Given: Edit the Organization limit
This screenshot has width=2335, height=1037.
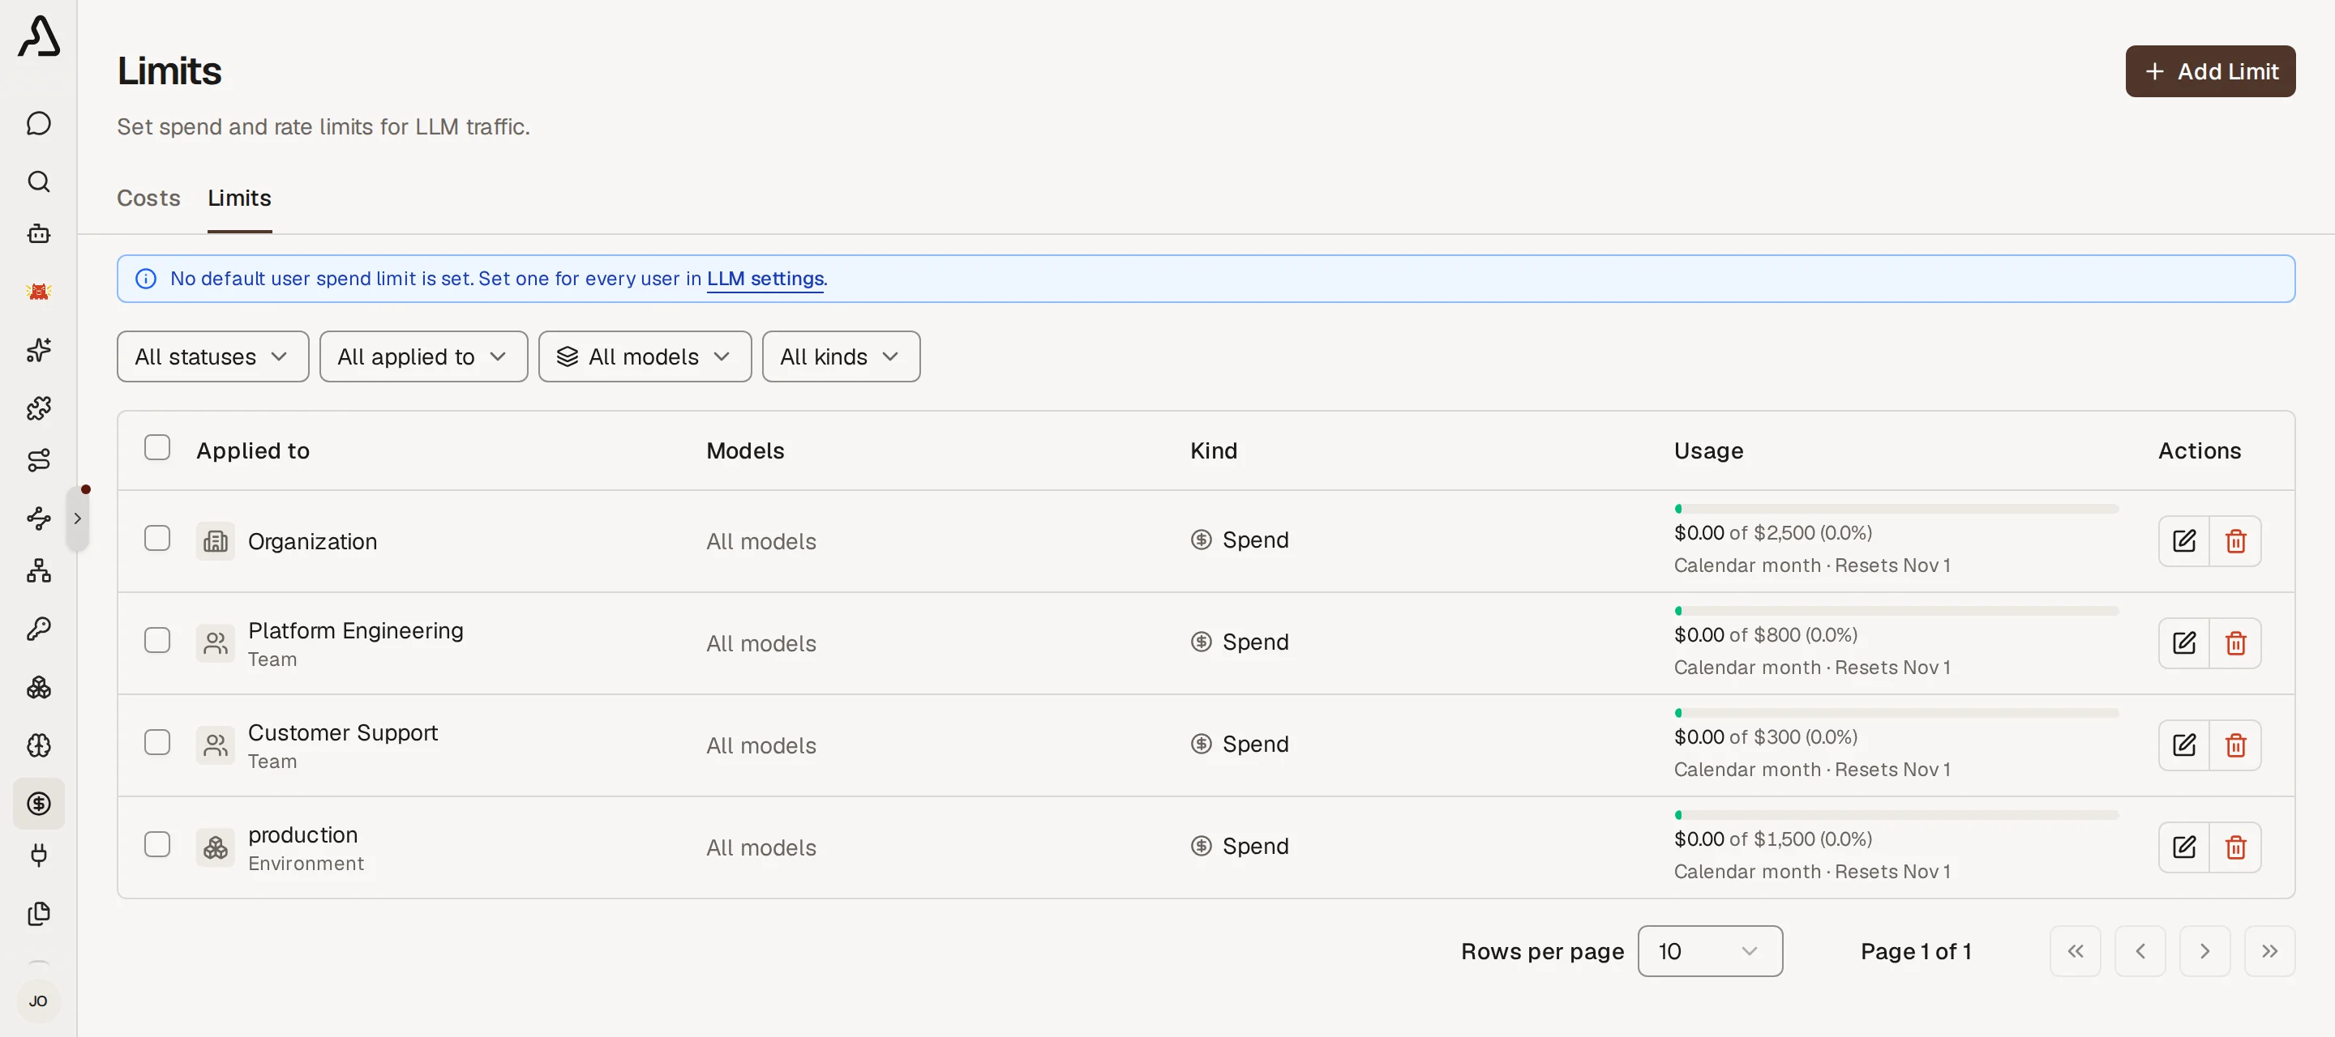Looking at the screenshot, I should coord(2183,540).
